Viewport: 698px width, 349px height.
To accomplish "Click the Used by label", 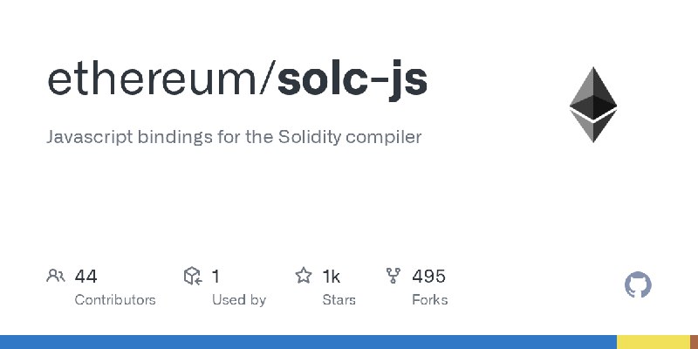I will [x=238, y=299].
